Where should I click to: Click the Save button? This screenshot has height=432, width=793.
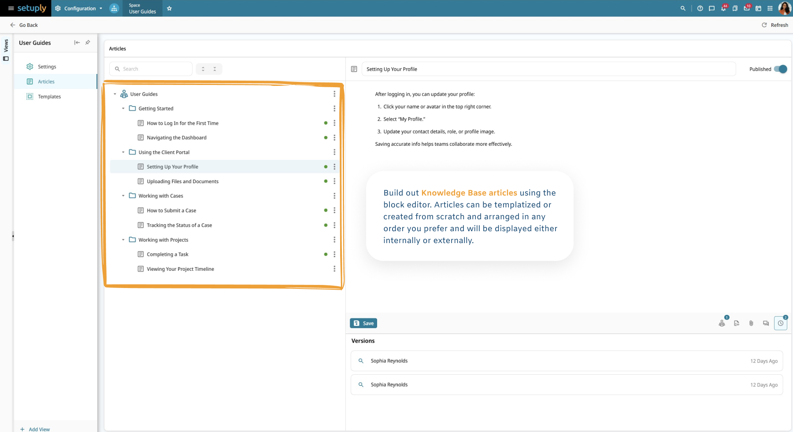click(363, 323)
